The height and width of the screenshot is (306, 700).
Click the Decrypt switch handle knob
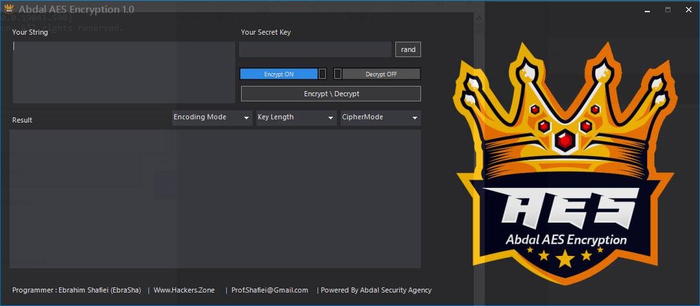coord(338,74)
